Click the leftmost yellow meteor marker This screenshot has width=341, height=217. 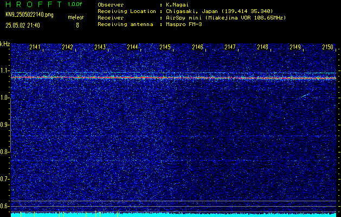click(21, 214)
